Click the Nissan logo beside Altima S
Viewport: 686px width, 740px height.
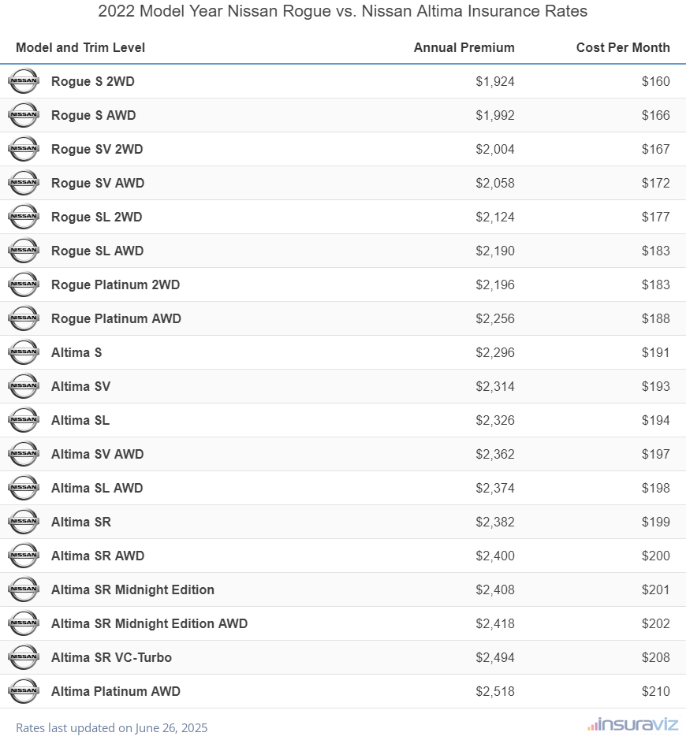click(24, 352)
